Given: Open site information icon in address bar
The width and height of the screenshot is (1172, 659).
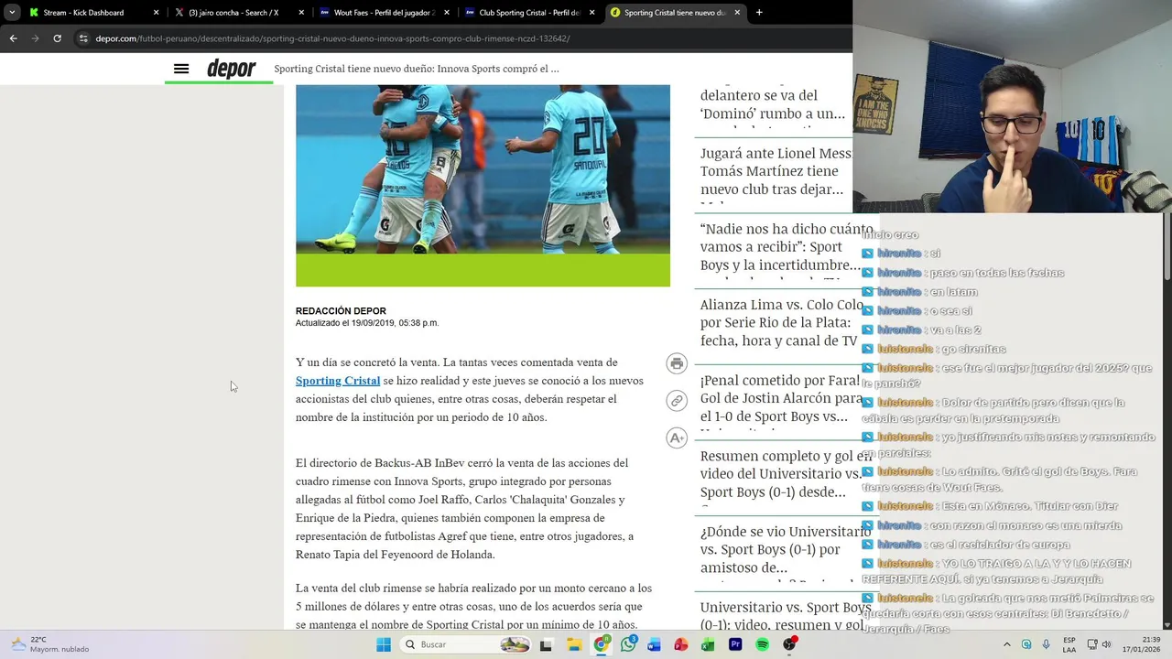Looking at the screenshot, I should 83,38.
